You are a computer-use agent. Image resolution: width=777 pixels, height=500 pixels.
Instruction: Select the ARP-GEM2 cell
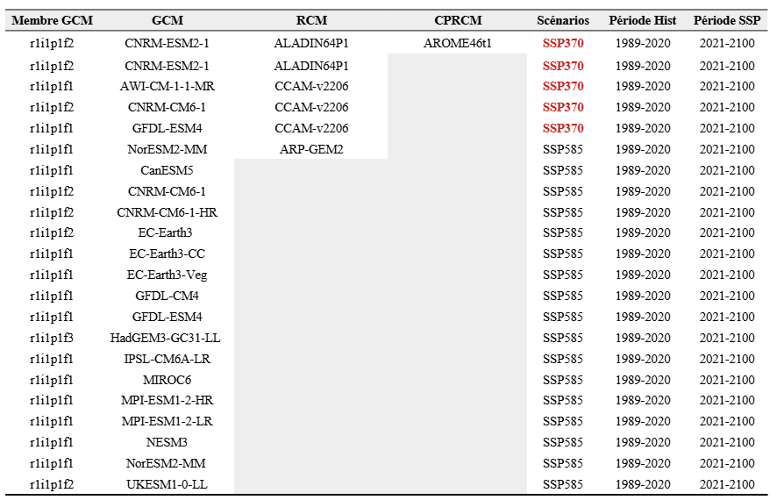(x=311, y=149)
